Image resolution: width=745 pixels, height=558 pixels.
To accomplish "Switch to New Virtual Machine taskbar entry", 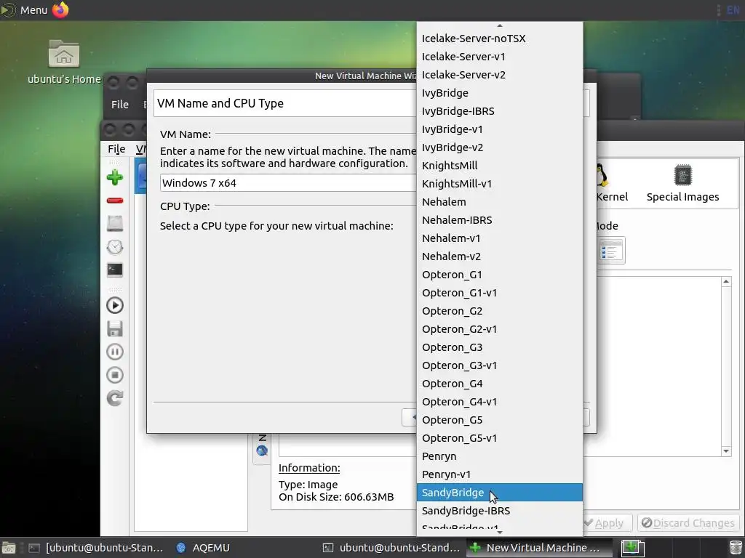I will tap(538, 548).
